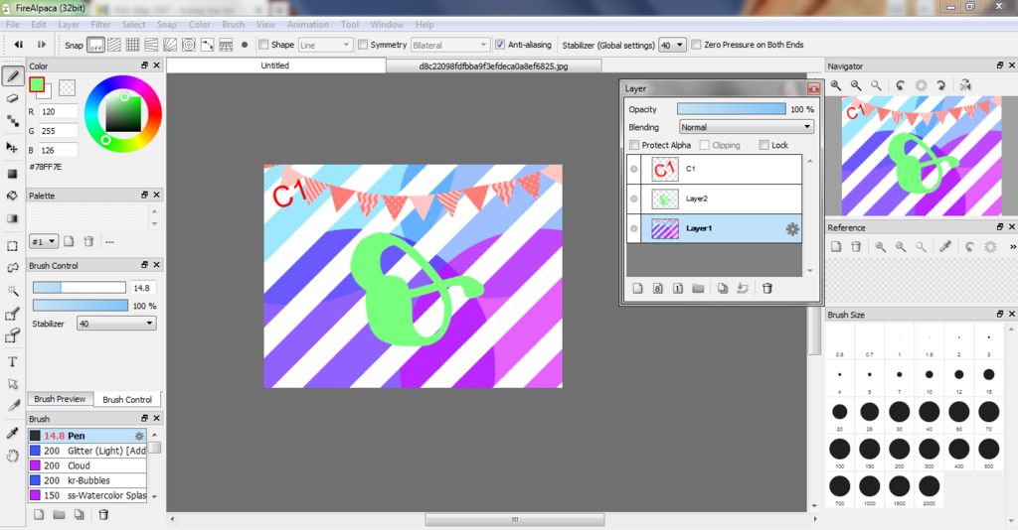Select the C1 layer thumbnail
This screenshot has height=530, width=1018.
coord(665,169)
